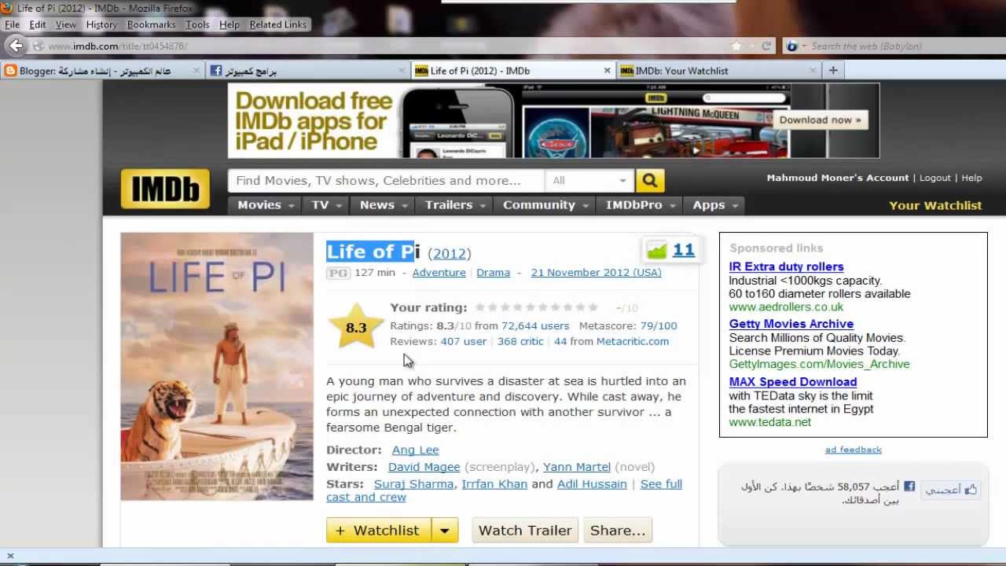Click the IMDb logo
The height and width of the screenshot is (566, 1006).
(x=165, y=189)
